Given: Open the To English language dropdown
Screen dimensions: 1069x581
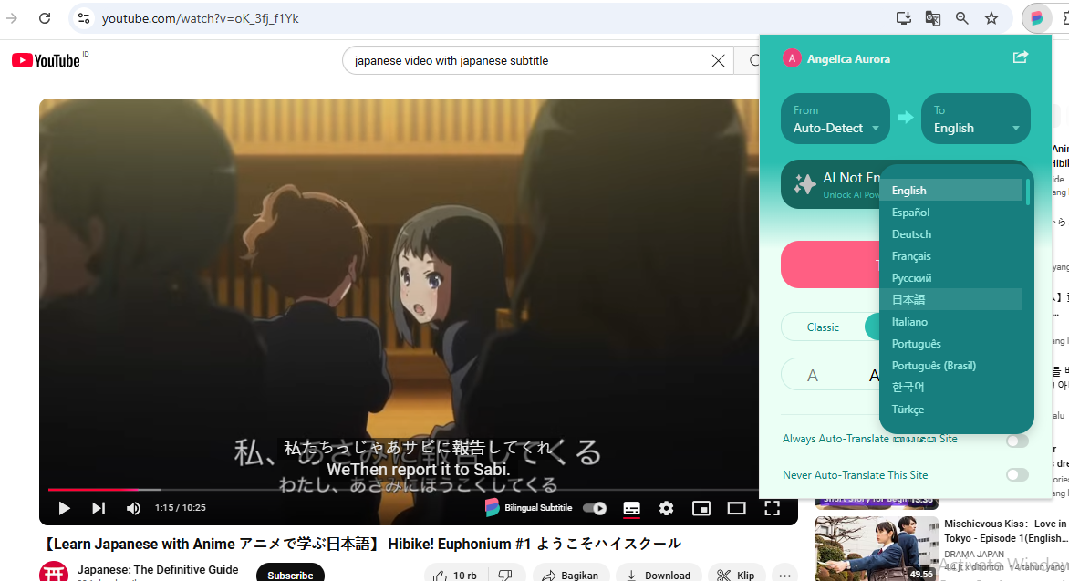Looking at the screenshot, I should click(975, 119).
